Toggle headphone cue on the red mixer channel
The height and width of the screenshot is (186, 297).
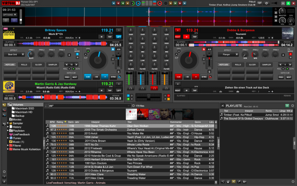[153, 88]
